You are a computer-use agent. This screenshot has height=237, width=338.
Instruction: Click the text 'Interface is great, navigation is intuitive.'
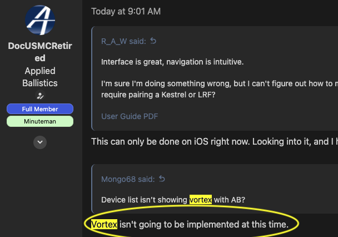coord(172,62)
